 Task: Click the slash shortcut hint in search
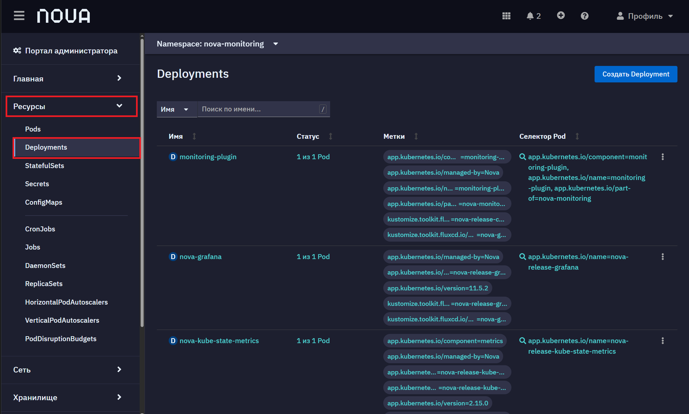323,109
